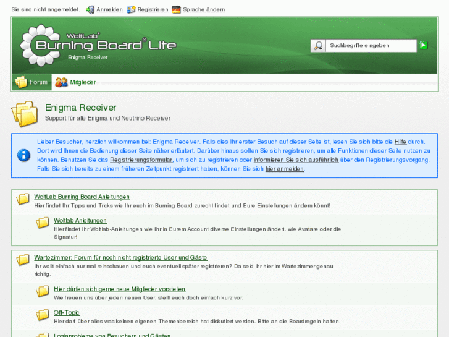Image resolution: width=449 pixels, height=337 pixels.
Task: Open the Registrieren link
Action: click(x=153, y=9)
